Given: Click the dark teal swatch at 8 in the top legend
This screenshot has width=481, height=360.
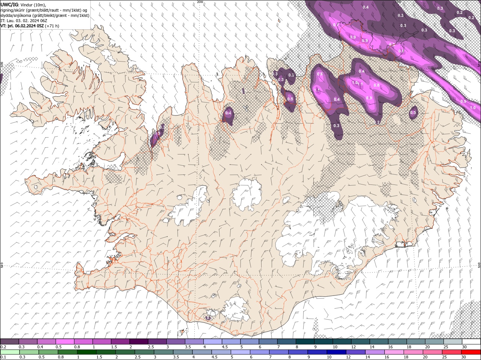Looking at the screenshot, I should [x=305, y=342].
